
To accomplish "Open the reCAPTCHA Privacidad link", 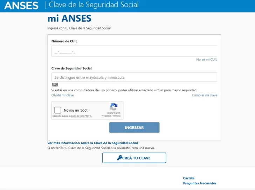I will click(x=106, y=116).
